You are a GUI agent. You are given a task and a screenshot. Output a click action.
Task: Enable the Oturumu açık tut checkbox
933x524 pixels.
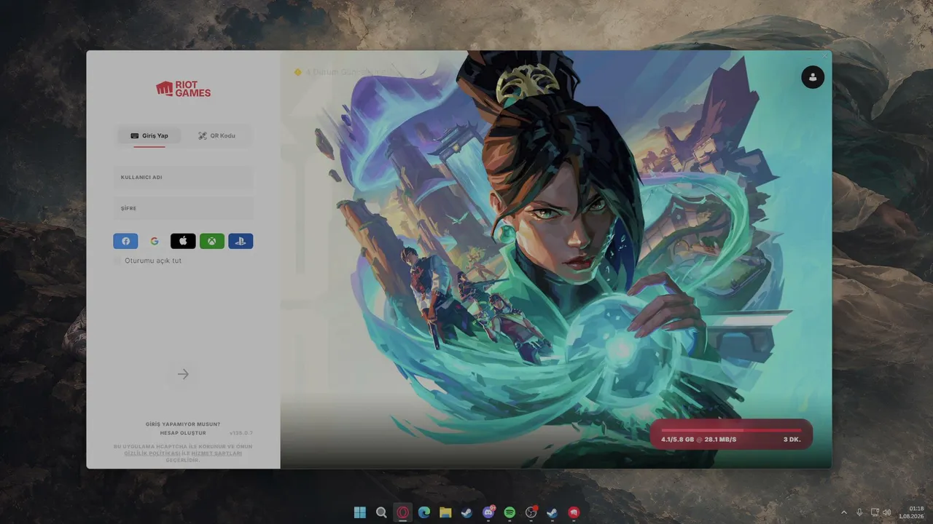click(117, 261)
